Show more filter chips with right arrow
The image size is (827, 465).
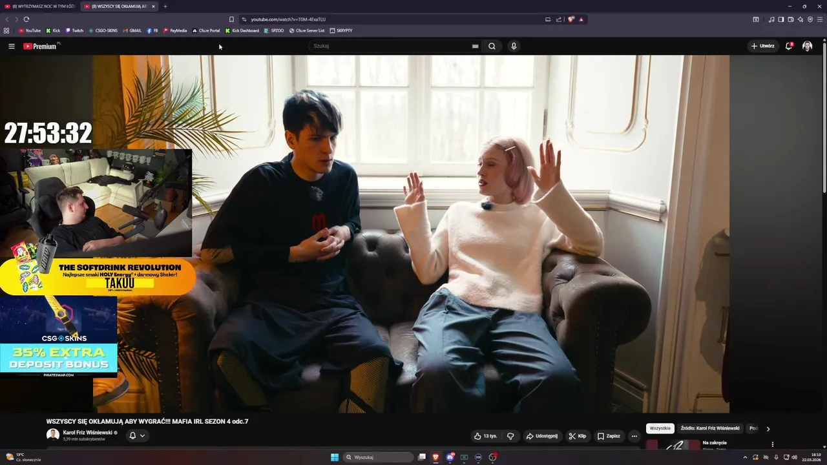pyautogui.click(x=768, y=428)
